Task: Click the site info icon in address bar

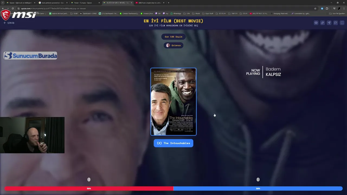Action: tap(19, 8)
